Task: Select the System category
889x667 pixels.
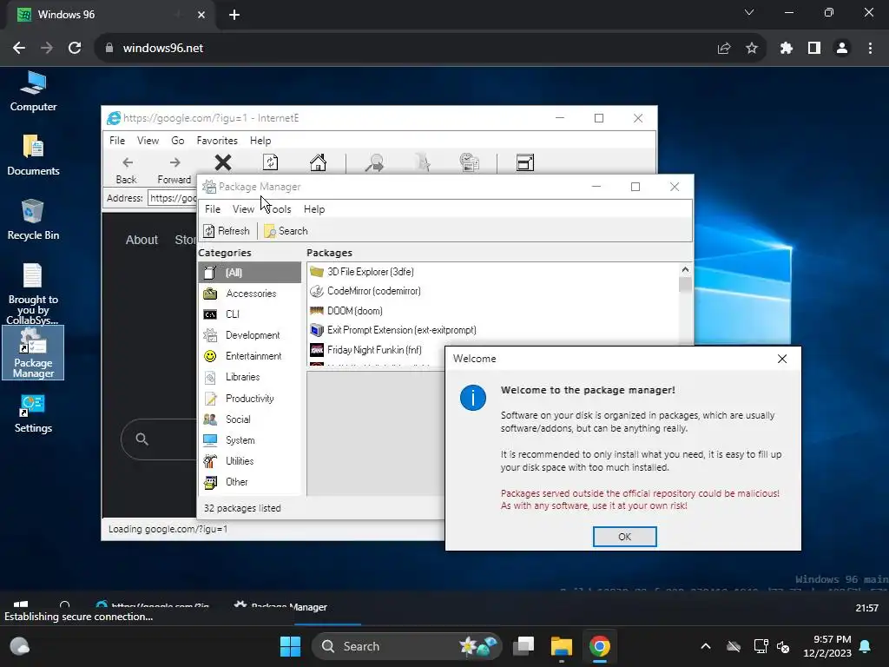Action: (x=249, y=440)
